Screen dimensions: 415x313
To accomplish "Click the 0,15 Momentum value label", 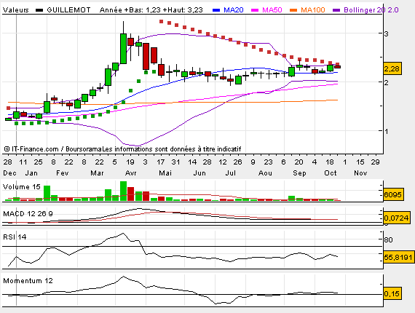I will 392,293.
